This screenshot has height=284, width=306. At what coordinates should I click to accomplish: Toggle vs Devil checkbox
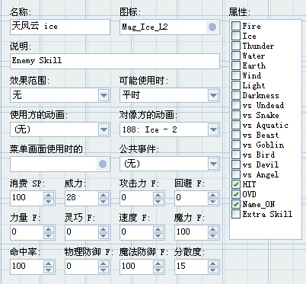tap(236, 164)
